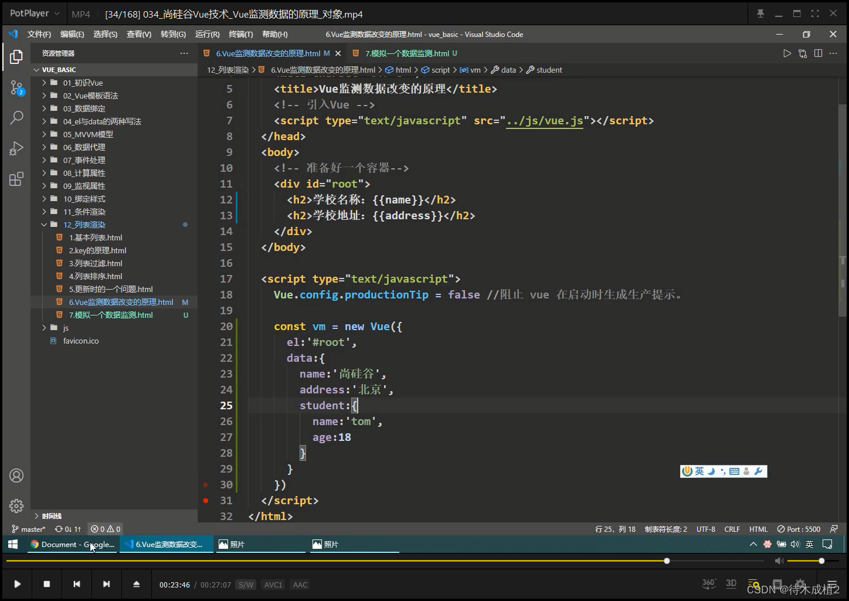Collapse the VUE_BASIC workspace section

(114, 70)
